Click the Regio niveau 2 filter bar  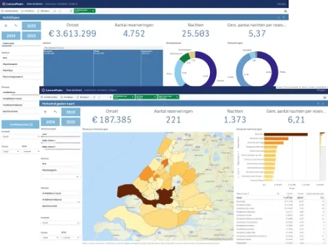click(x=60, y=147)
